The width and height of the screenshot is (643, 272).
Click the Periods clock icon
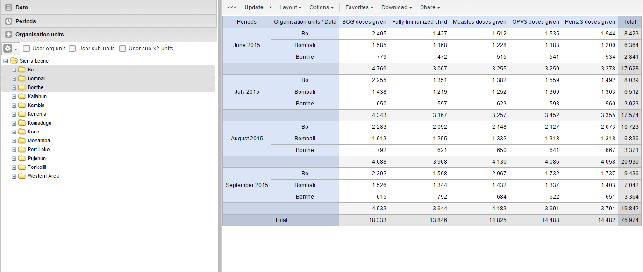(8, 21)
